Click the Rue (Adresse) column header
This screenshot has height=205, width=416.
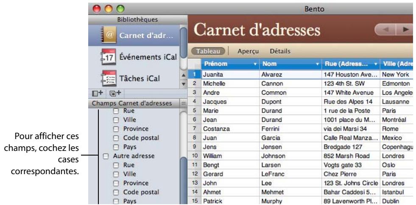click(351, 64)
